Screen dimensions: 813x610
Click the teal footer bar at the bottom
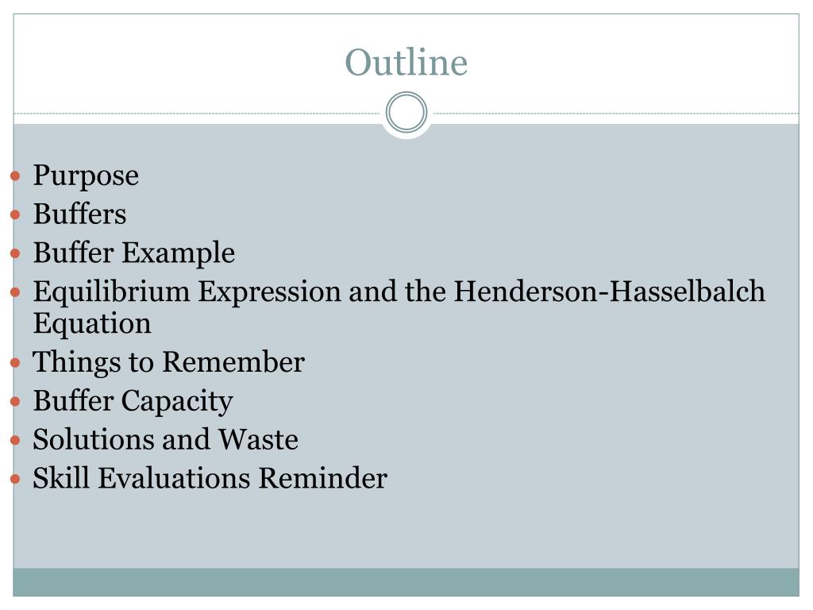click(x=406, y=582)
